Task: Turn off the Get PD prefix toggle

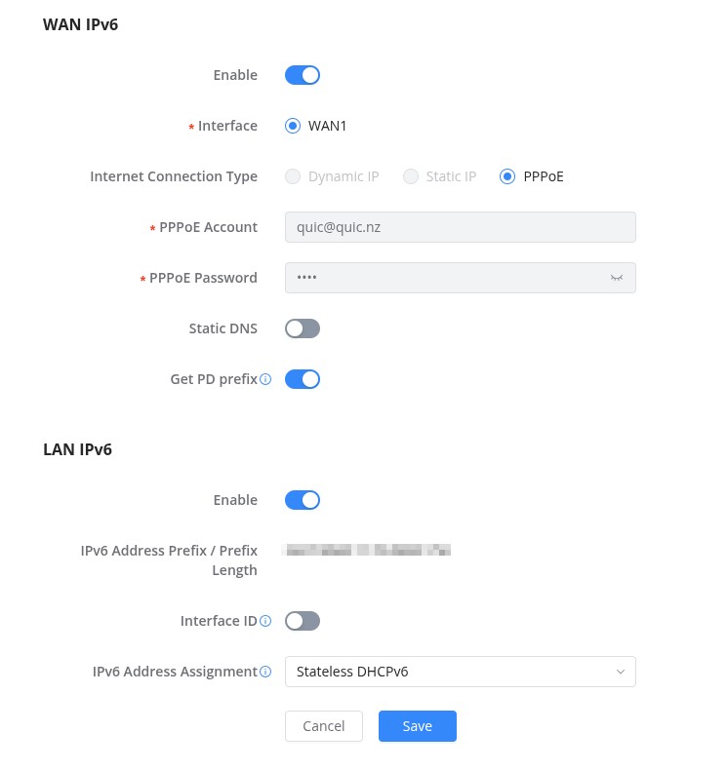Action: pyautogui.click(x=303, y=379)
